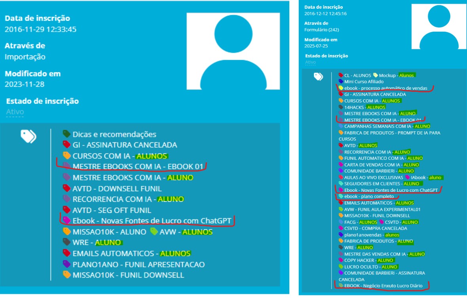
Task: Click red tag icon of GI - ASSINATURA CANCELADA, left panel
Action: pos(66,145)
